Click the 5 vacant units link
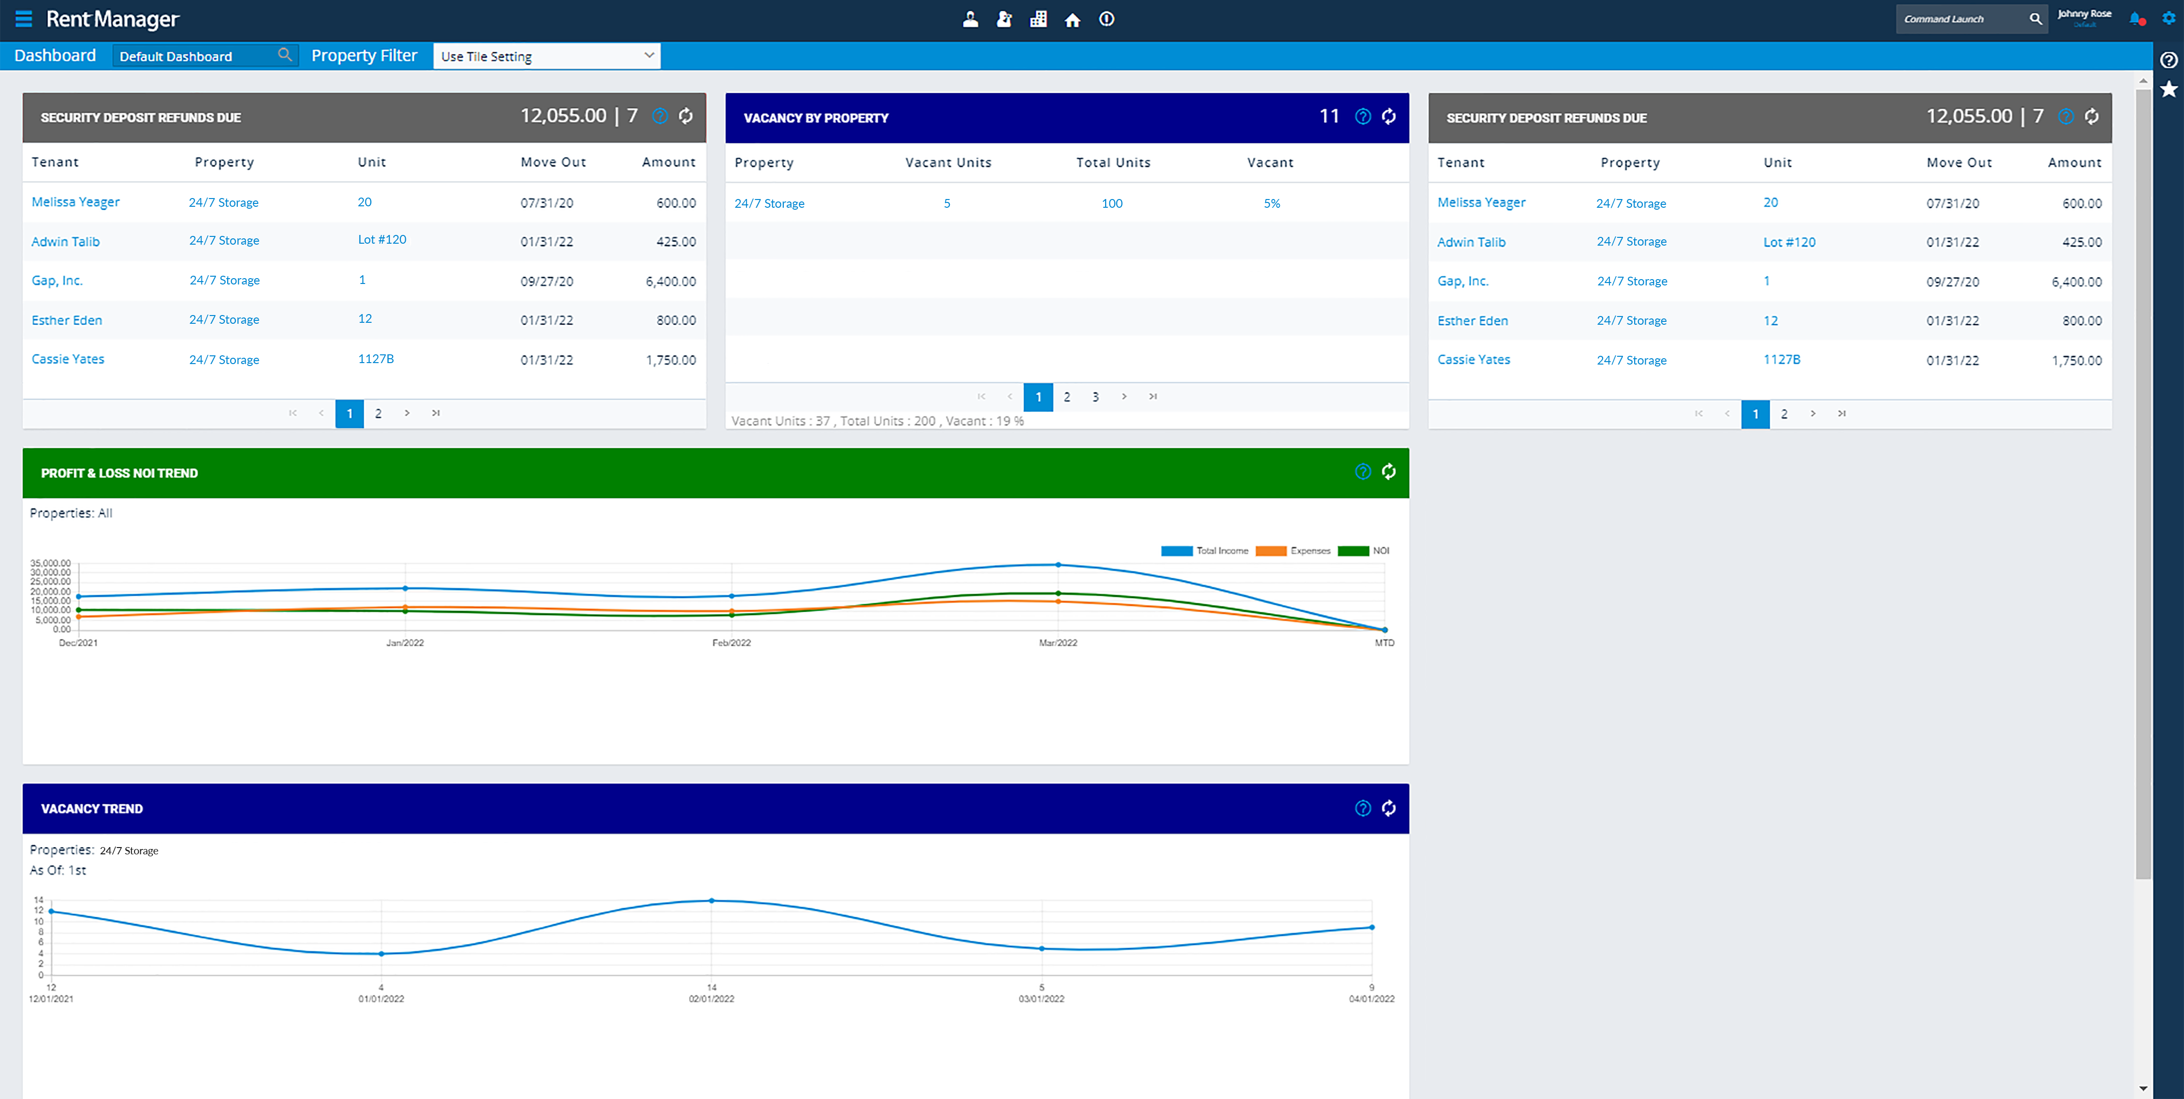 (x=947, y=203)
